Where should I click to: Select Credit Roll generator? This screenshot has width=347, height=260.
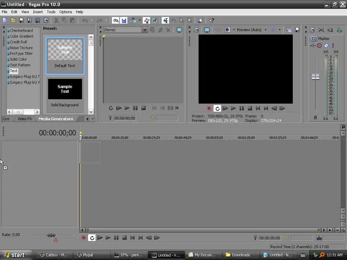click(18, 42)
